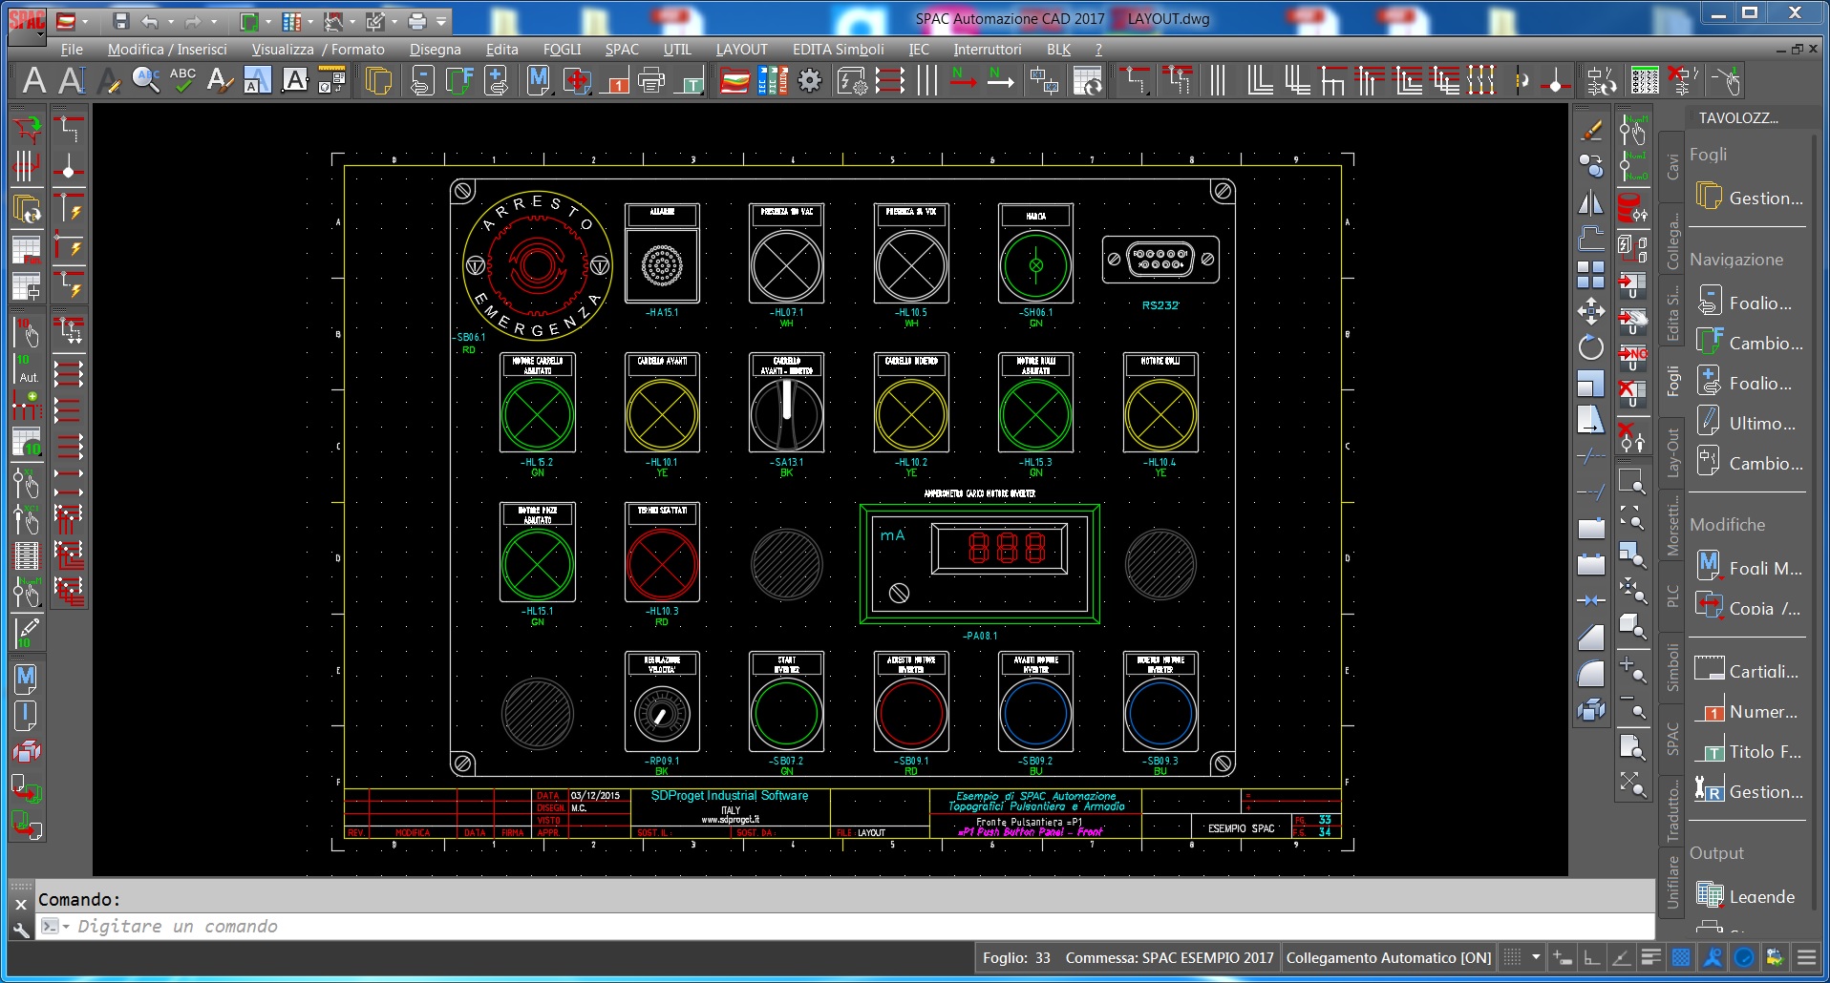Open the FOGLI menu
The height and width of the screenshot is (983, 1830).
562,50
